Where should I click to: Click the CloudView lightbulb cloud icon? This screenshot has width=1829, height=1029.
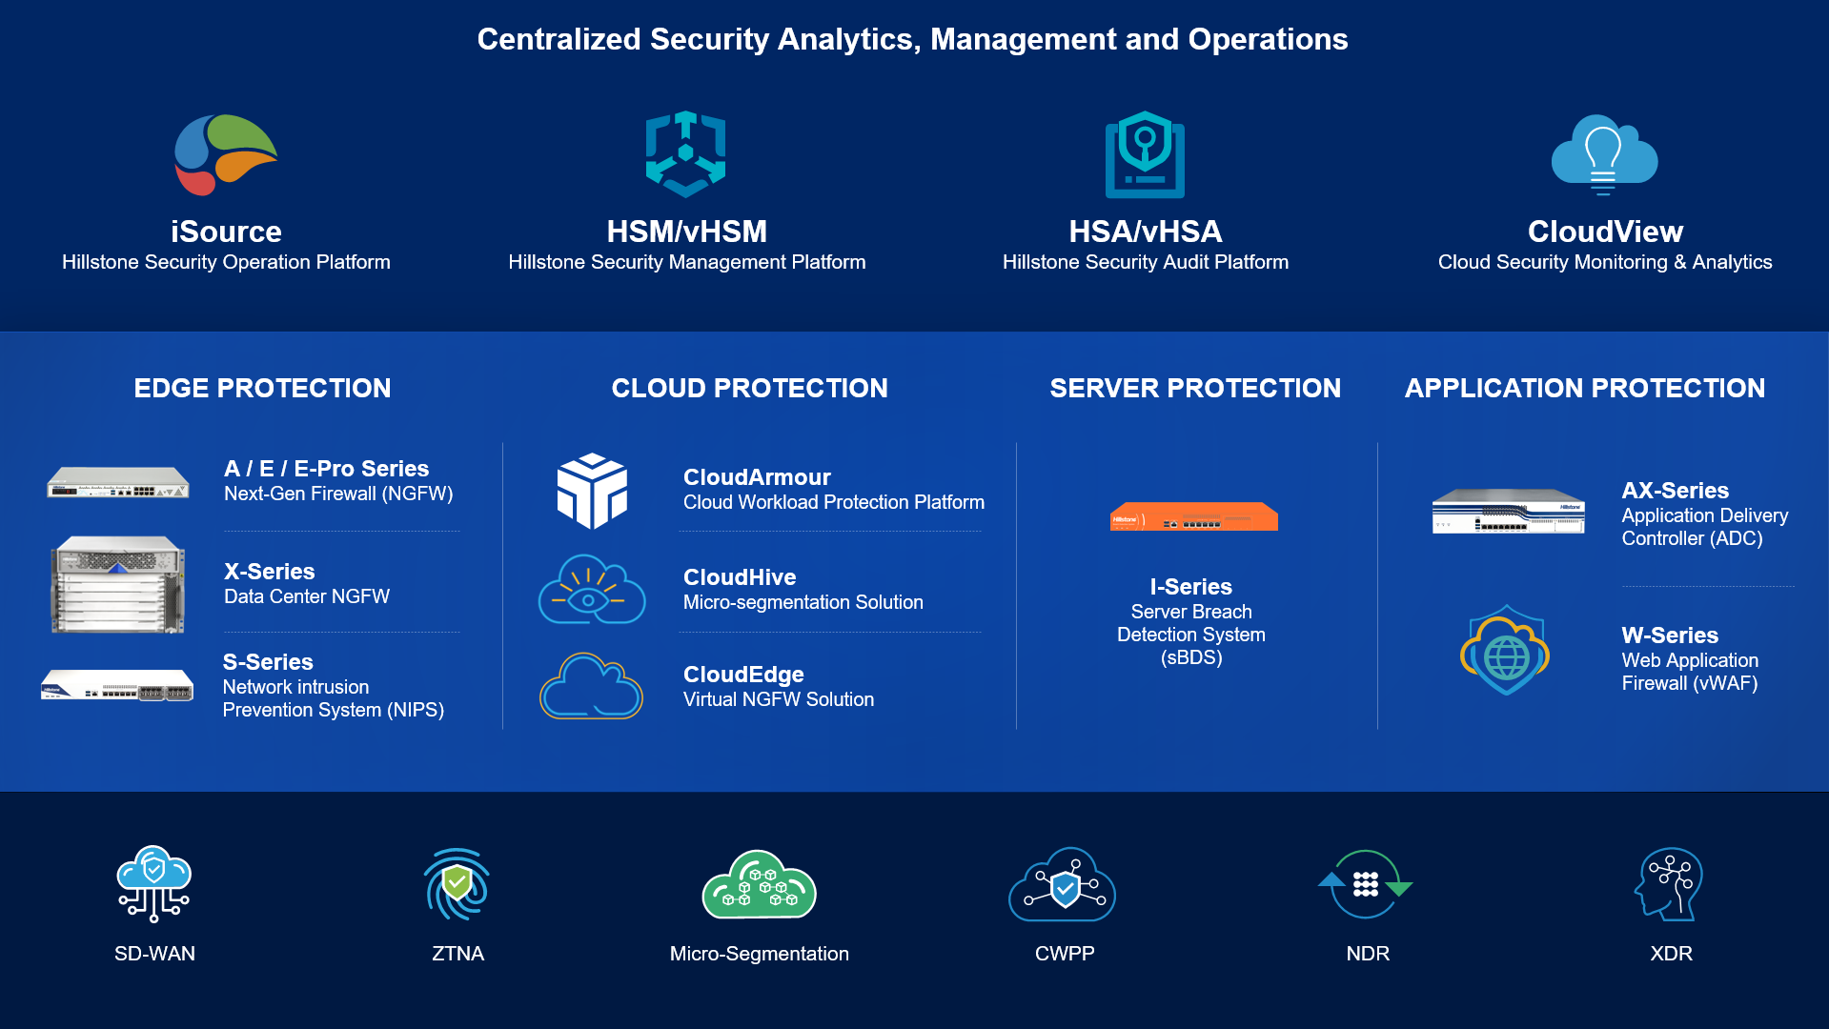[1605, 154]
